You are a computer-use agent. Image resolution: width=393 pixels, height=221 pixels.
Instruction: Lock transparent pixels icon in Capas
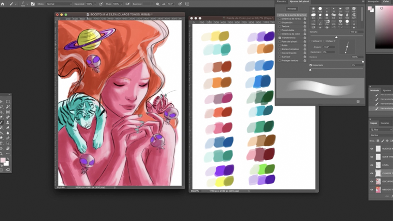coord(378,141)
